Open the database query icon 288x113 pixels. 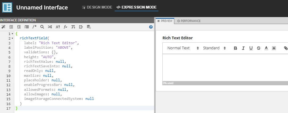[x=89, y=27]
